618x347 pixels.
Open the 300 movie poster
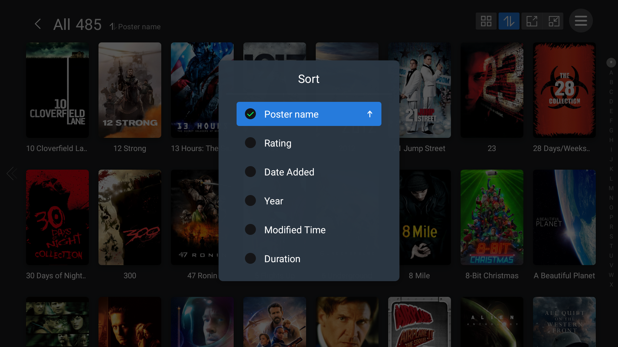(x=130, y=217)
